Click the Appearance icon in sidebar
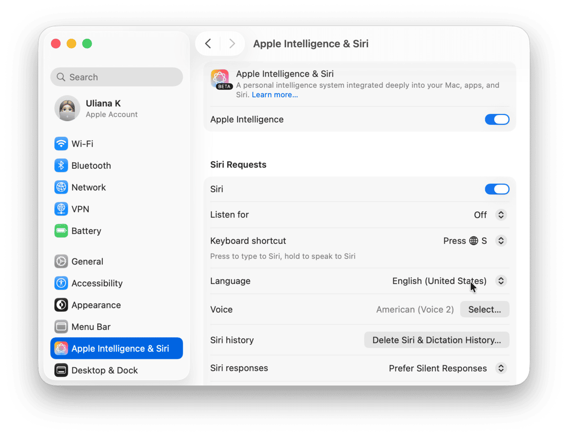Viewport: 568px width, 436px height. 61,305
